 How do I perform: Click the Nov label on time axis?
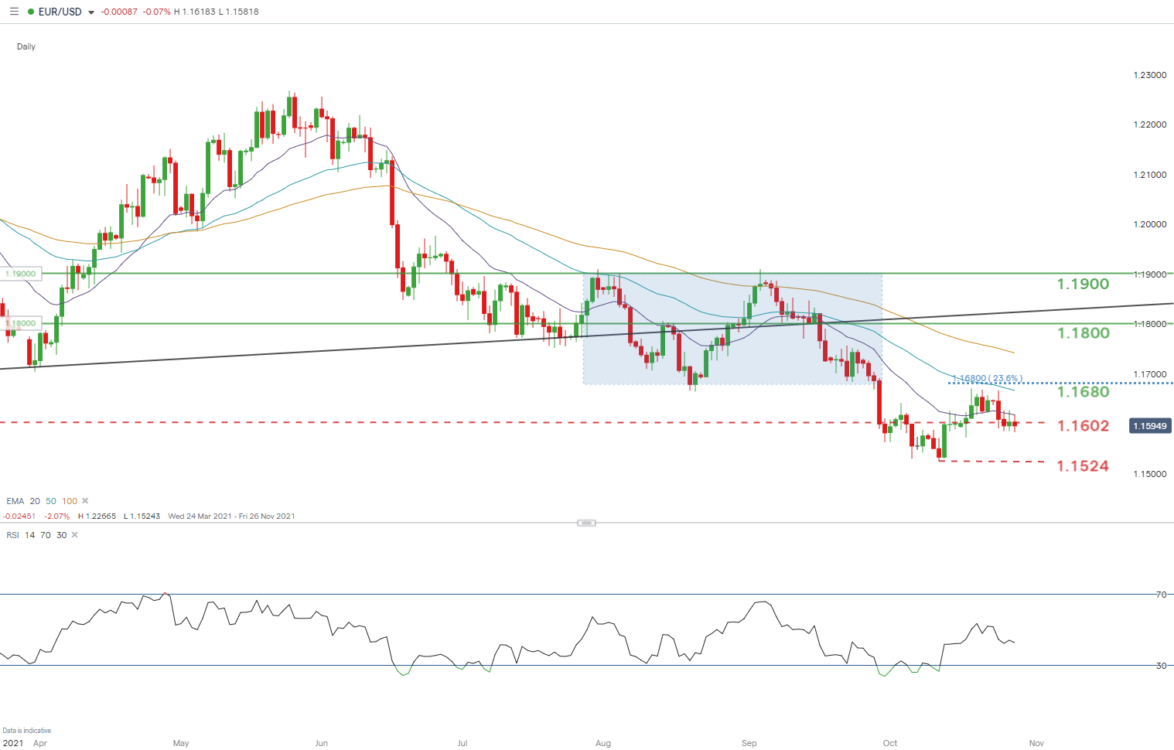click(x=1036, y=743)
